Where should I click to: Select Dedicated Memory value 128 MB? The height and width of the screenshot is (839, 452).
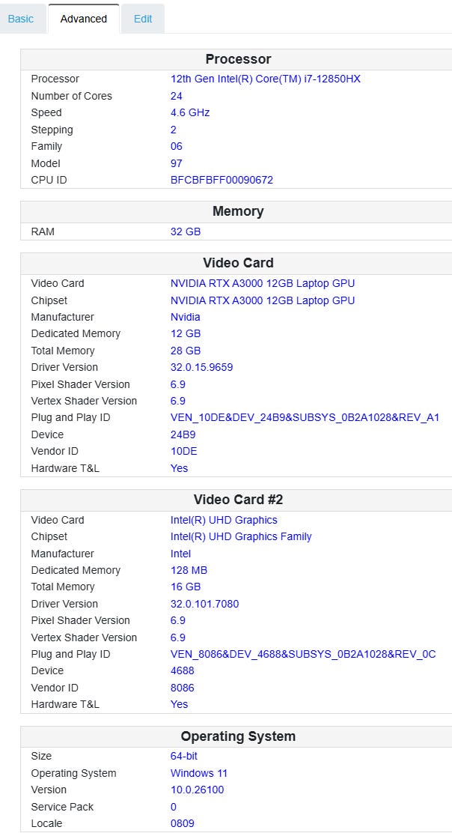coord(189,570)
